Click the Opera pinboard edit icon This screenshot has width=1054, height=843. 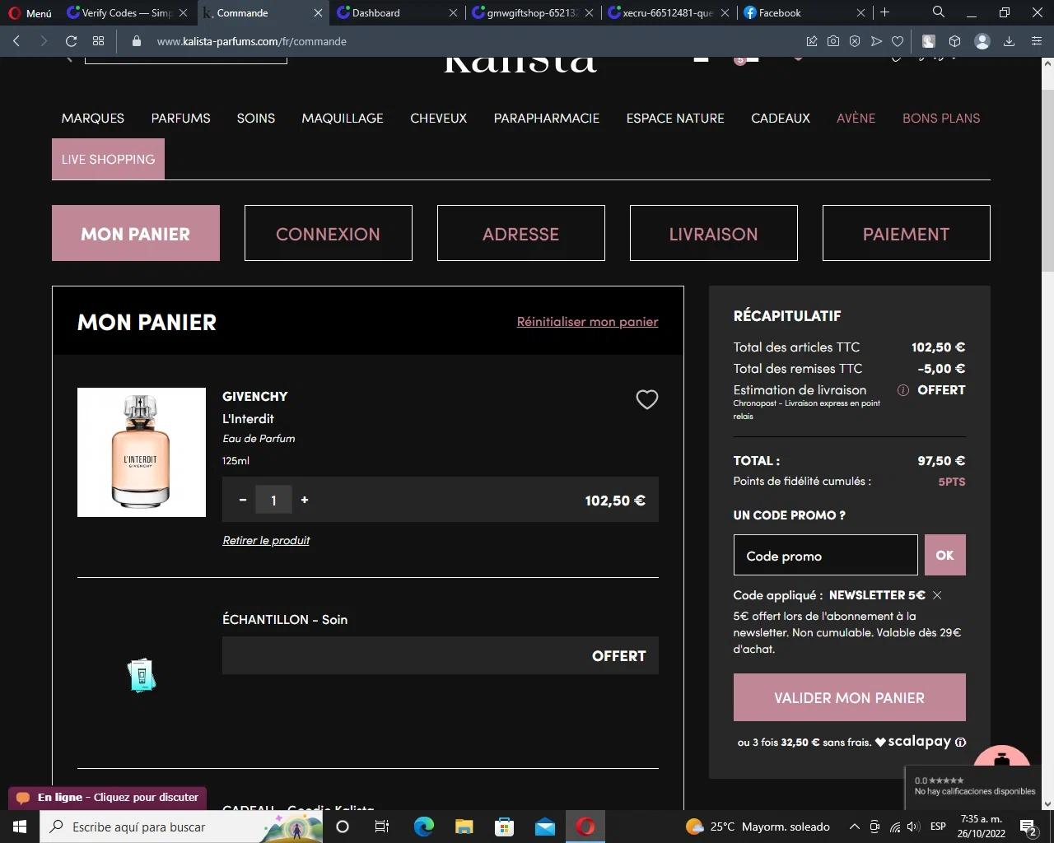pos(812,41)
